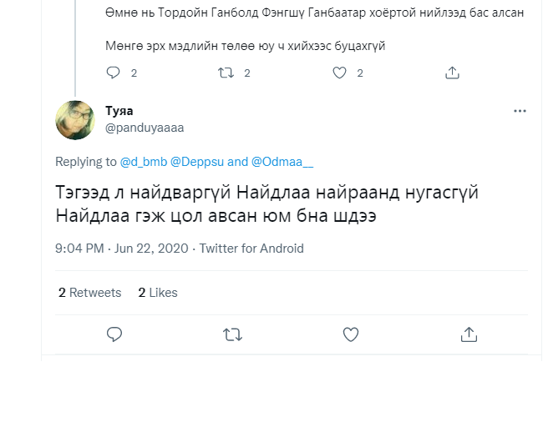The width and height of the screenshot is (543, 422).
Task: Open Туяа's profile picture
Action: coord(75,120)
